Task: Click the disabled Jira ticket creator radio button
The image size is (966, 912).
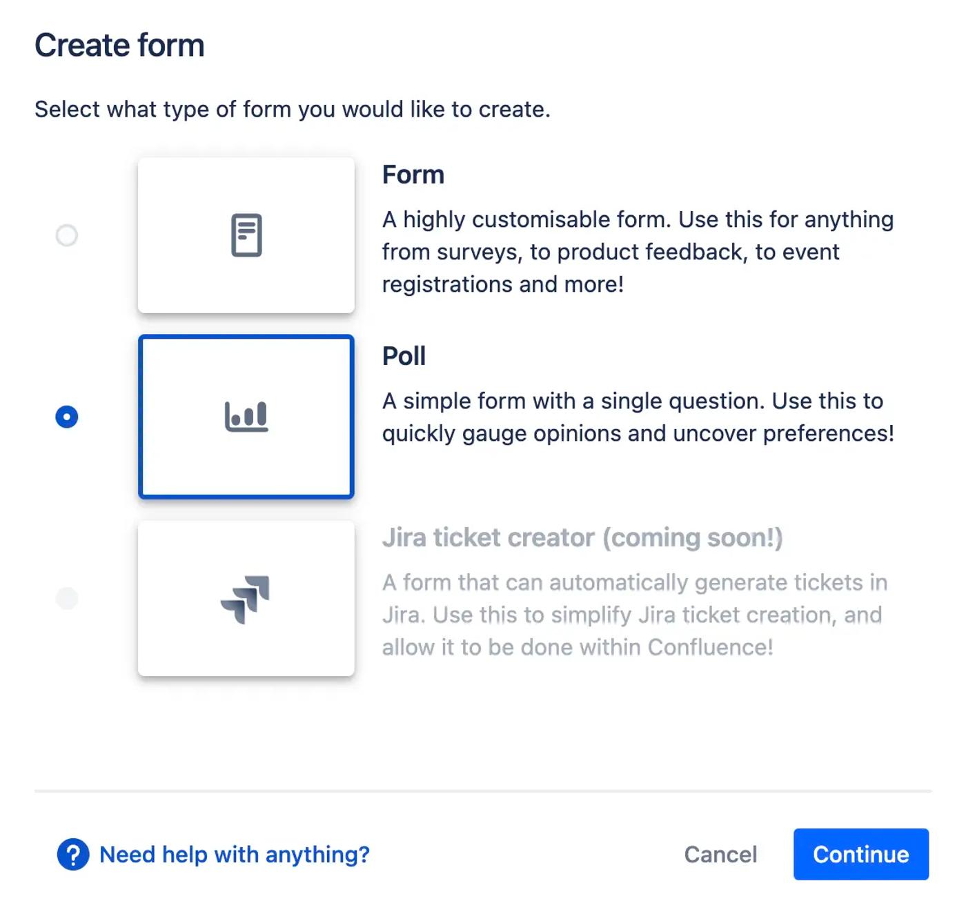Action: pyautogui.click(x=67, y=598)
